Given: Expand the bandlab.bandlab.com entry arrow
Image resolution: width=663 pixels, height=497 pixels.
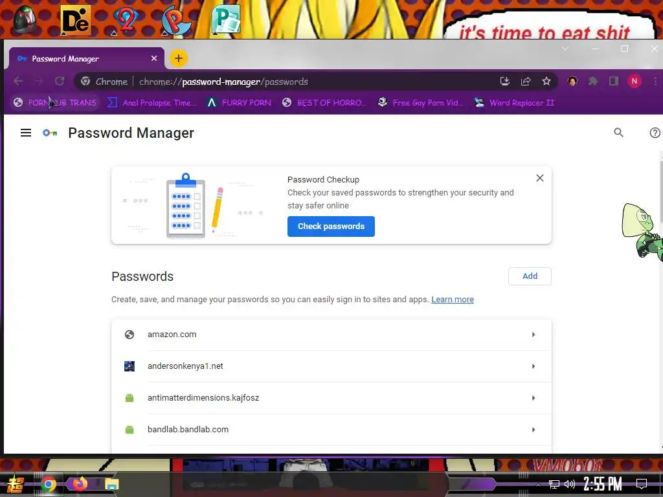Looking at the screenshot, I should (534, 430).
